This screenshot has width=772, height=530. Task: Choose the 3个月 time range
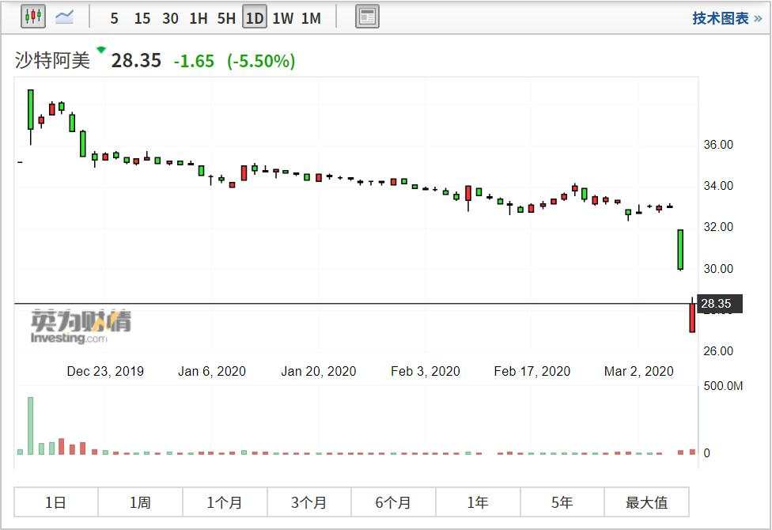pyautogui.click(x=309, y=502)
